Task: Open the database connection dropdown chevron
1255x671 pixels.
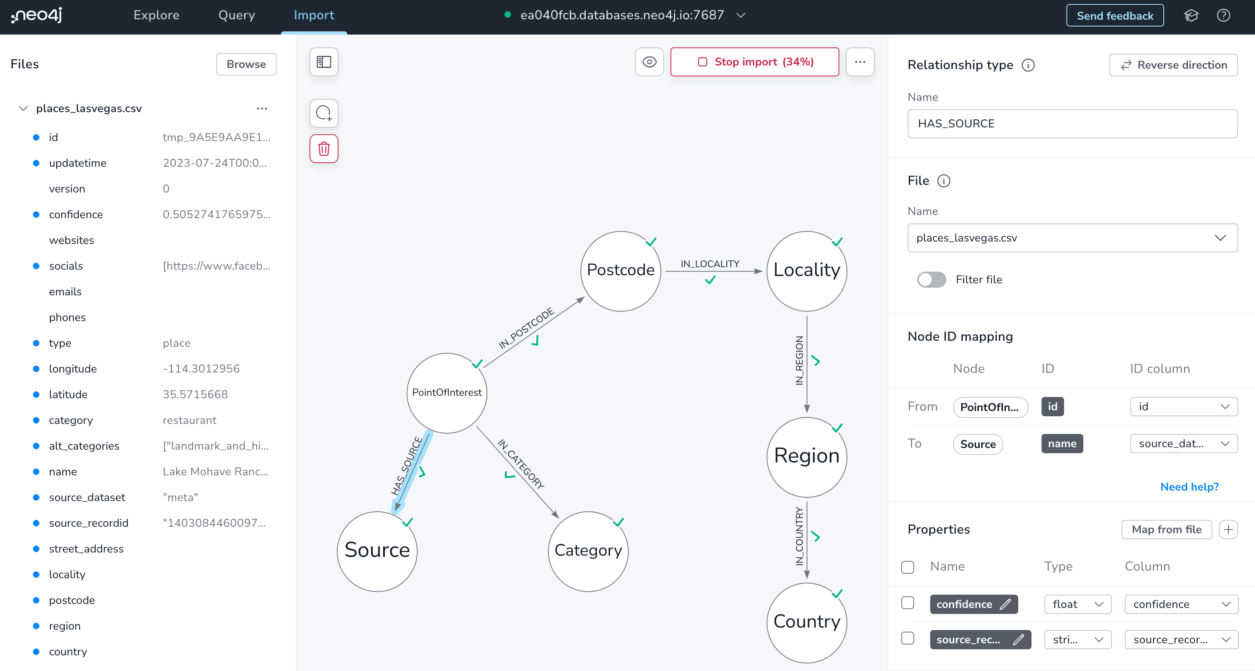Action: point(741,16)
